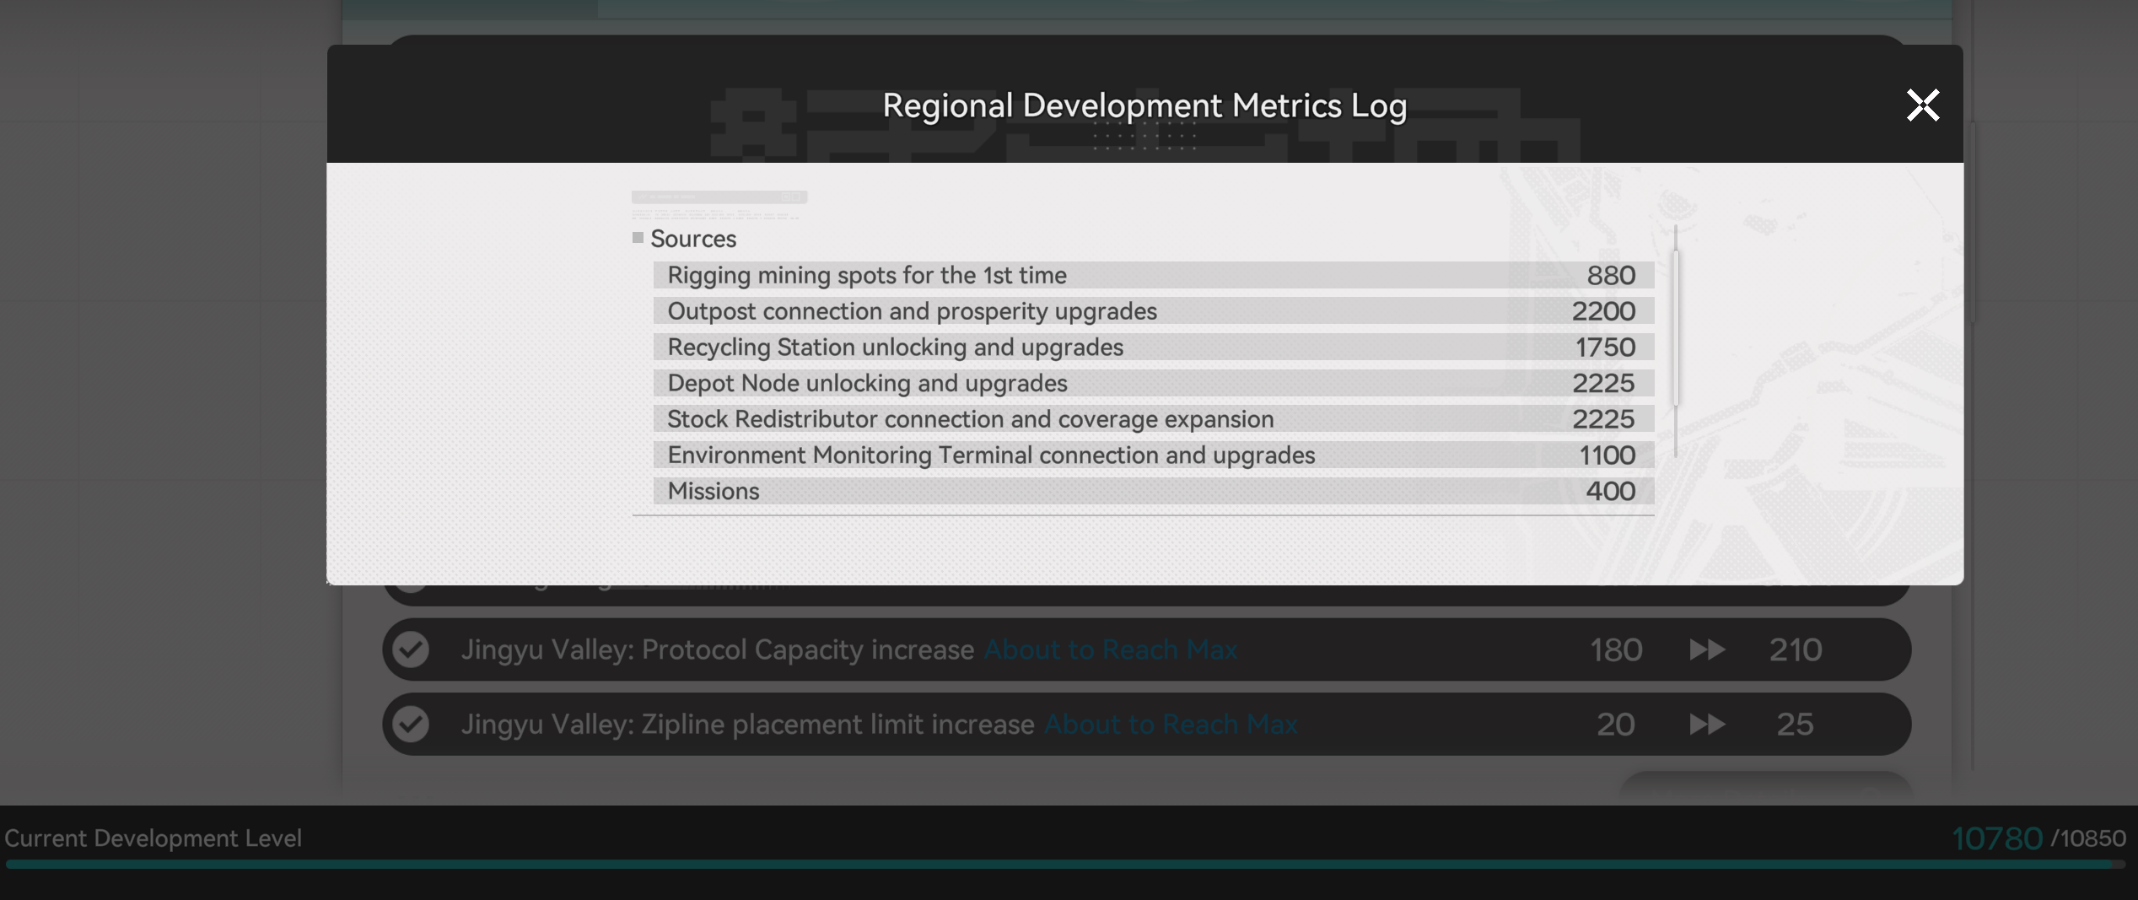
Task: Select the 'Missions' row label
Action: (x=713, y=491)
